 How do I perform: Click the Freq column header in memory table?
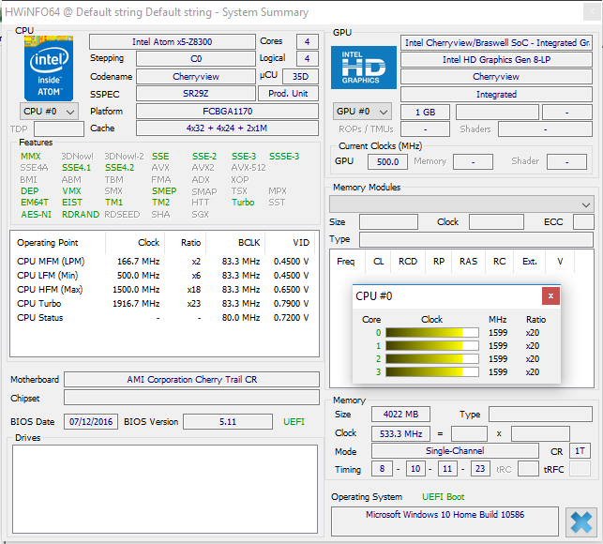(x=346, y=262)
